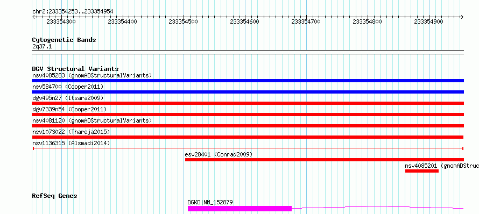Open the nsv4085201 variant label
The height and width of the screenshot is (214, 479).
(442, 166)
